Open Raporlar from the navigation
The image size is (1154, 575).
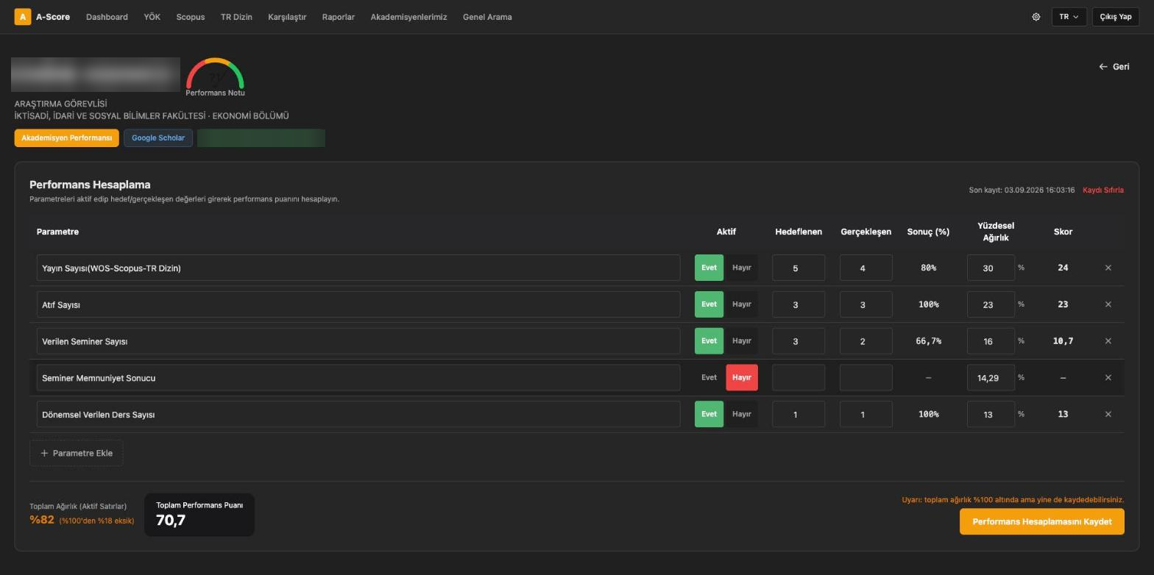tap(339, 17)
